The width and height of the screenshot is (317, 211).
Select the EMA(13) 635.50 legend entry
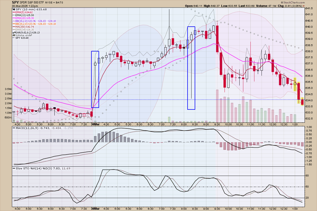(x=25, y=15)
